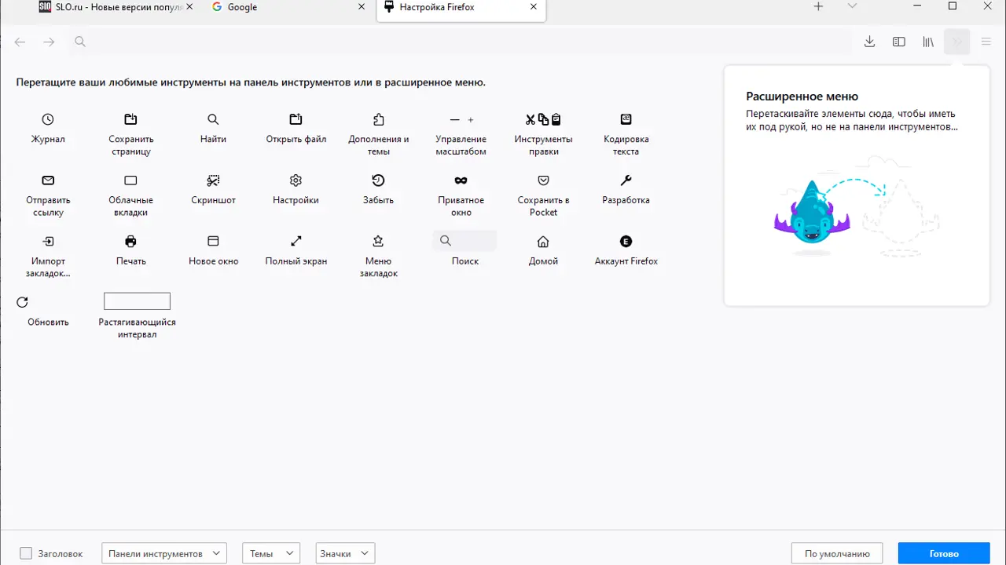Select the Печать printer icon
Image resolution: width=1006 pixels, height=565 pixels.
point(130,242)
